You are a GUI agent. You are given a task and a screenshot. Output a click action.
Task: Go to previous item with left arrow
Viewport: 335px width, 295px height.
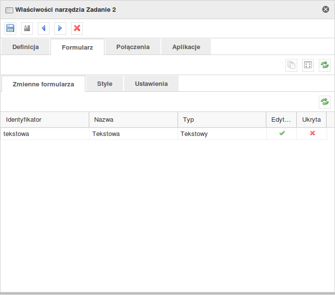(44, 28)
